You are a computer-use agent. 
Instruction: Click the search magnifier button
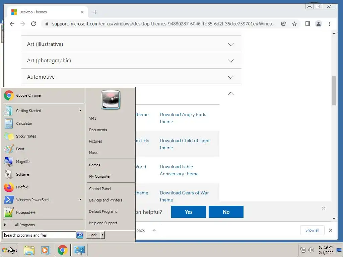tap(80, 235)
